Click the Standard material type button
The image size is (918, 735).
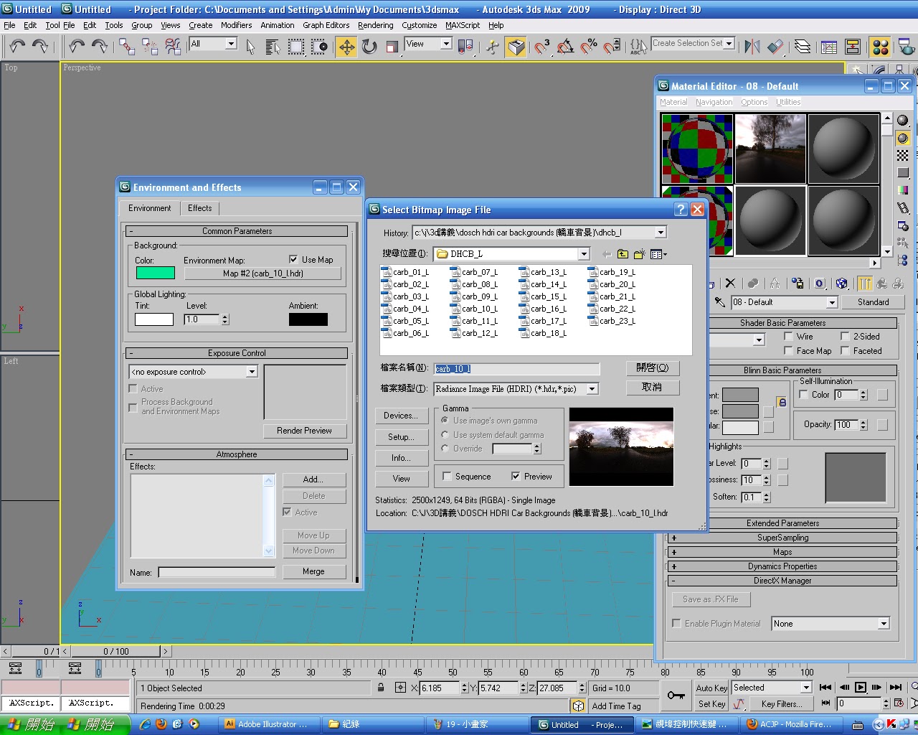[x=873, y=302]
